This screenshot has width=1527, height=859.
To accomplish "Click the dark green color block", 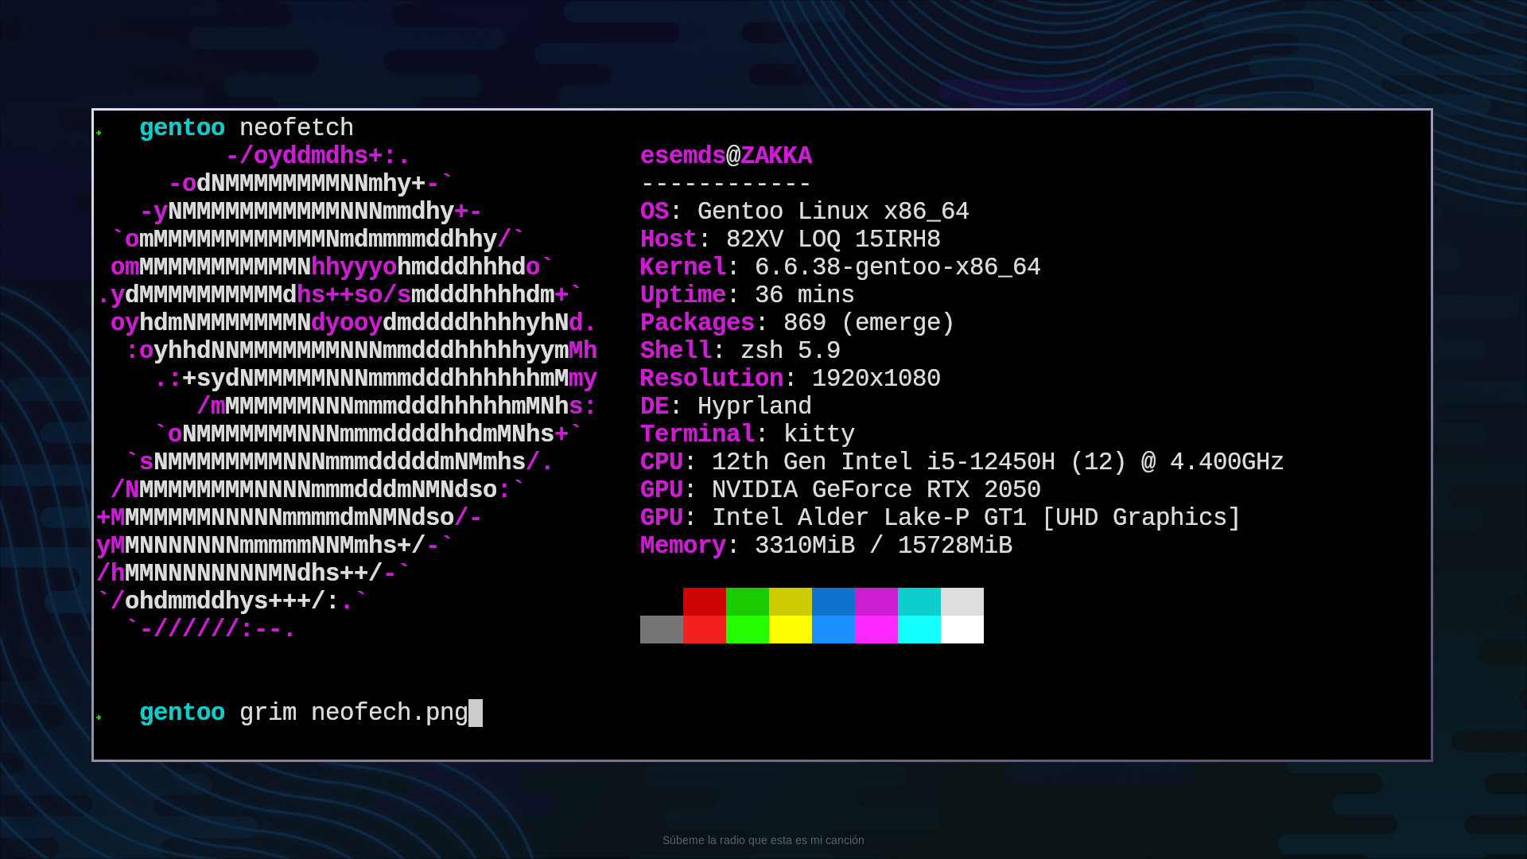I will pyautogui.click(x=747, y=601).
